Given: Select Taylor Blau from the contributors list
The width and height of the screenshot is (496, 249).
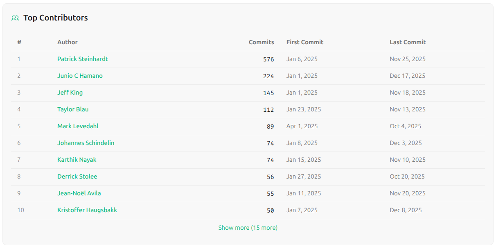Looking at the screenshot, I should [73, 109].
